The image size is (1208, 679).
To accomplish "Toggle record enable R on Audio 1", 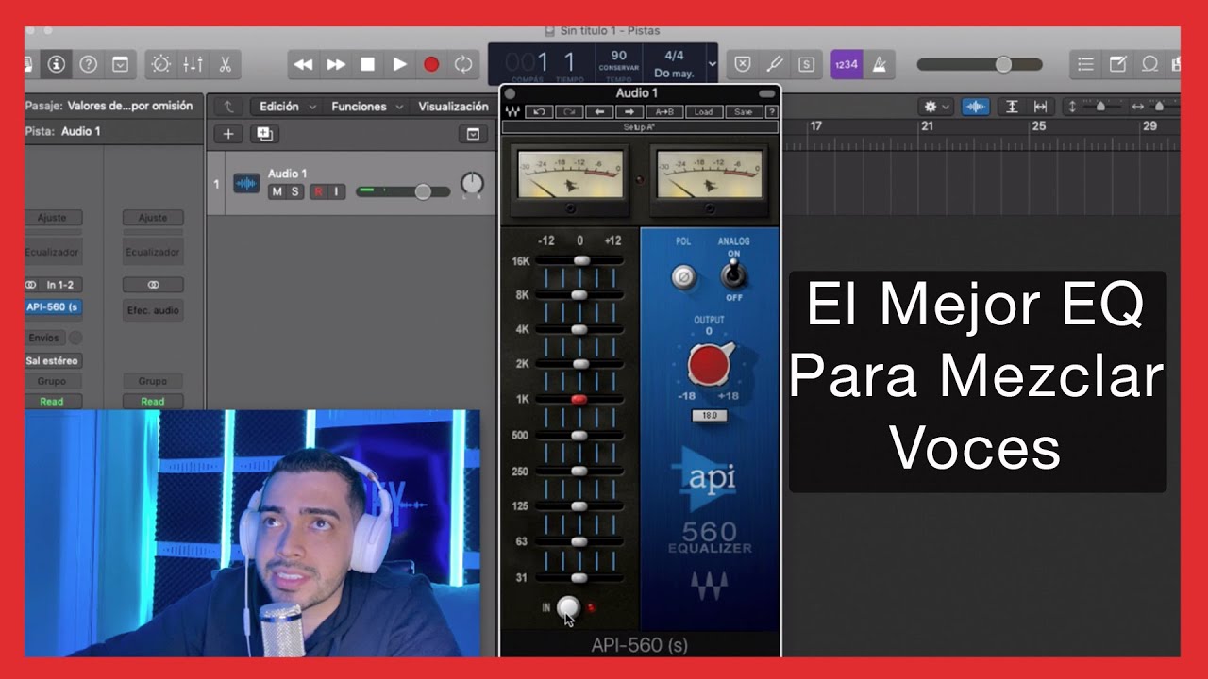I will coord(318,191).
